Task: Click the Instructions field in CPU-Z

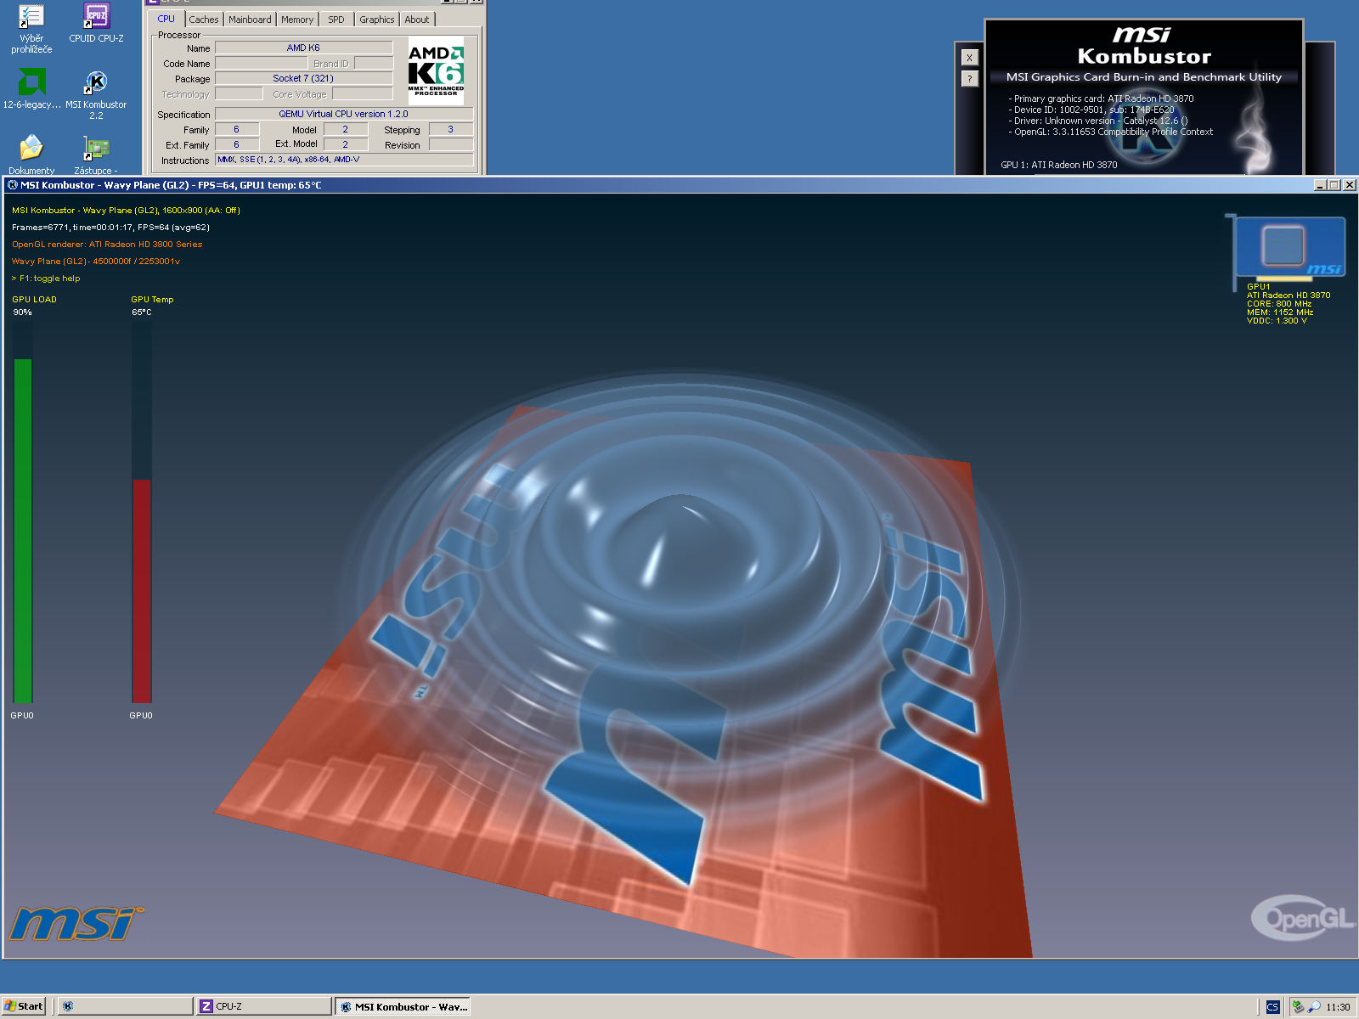Action: 343,160
